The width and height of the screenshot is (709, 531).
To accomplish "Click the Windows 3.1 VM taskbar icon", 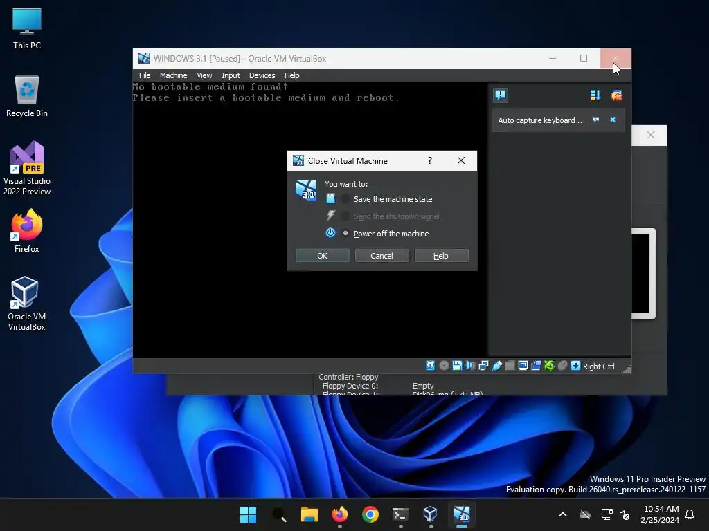I will [462, 514].
